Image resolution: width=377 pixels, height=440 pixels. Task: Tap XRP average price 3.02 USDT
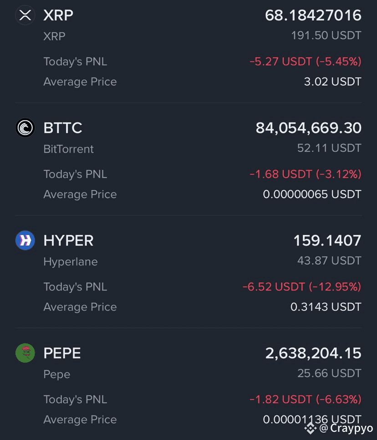[333, 82]
